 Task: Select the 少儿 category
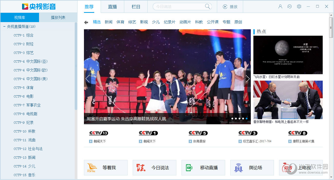point(156,22)
